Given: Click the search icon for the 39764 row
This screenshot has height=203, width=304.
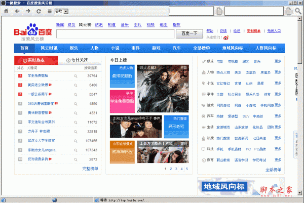Looking at the screenshot, I should [75, 76].
